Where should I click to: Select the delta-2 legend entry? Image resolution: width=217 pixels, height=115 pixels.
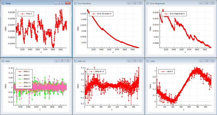[x=23, y=71]
